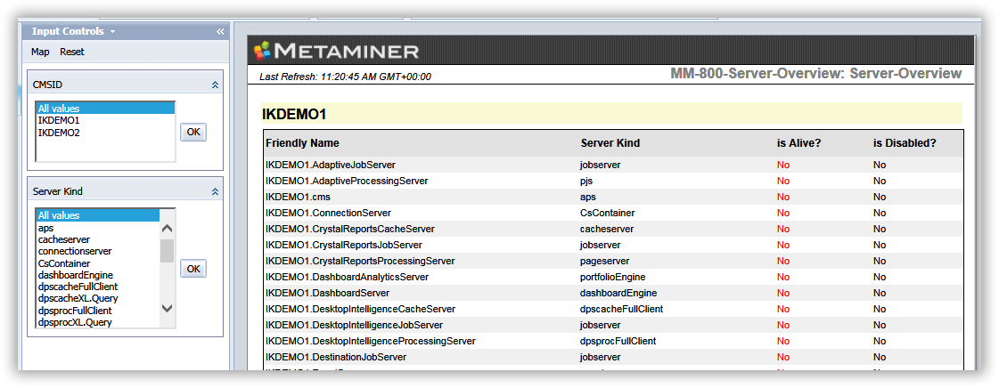Viewport: 999px width, 388px height.
Task: Click red No in AdaptiveJobServer row
Action: point(783,165)
